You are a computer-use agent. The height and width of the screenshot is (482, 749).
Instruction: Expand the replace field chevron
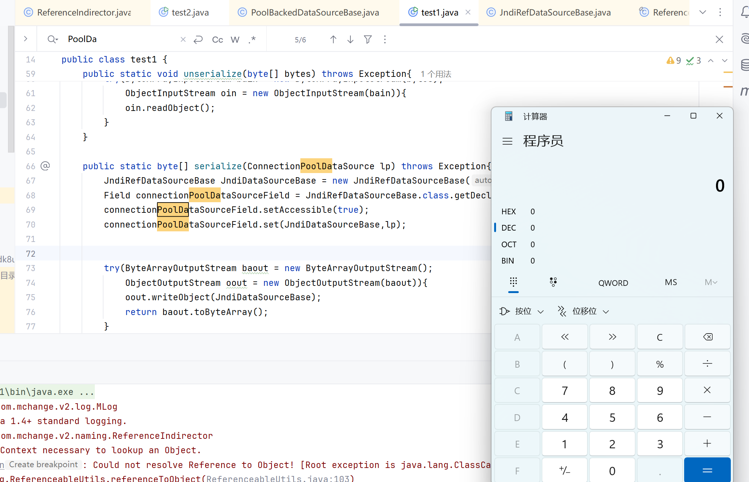(25, 39)
